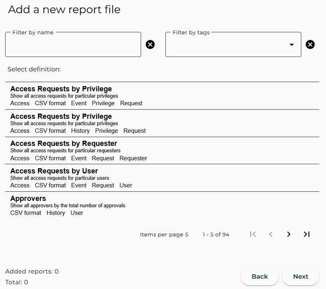Go to the previous page of results
This screenshot has height=289, width=326.
[271, 234]
